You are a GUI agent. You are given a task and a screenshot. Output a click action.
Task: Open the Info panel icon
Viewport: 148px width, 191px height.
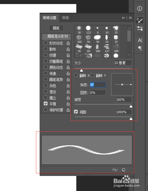[140, 8]
